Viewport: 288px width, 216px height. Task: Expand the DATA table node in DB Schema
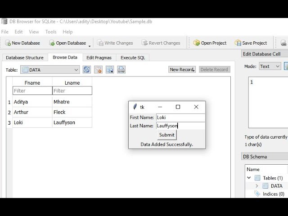[257, 186]
